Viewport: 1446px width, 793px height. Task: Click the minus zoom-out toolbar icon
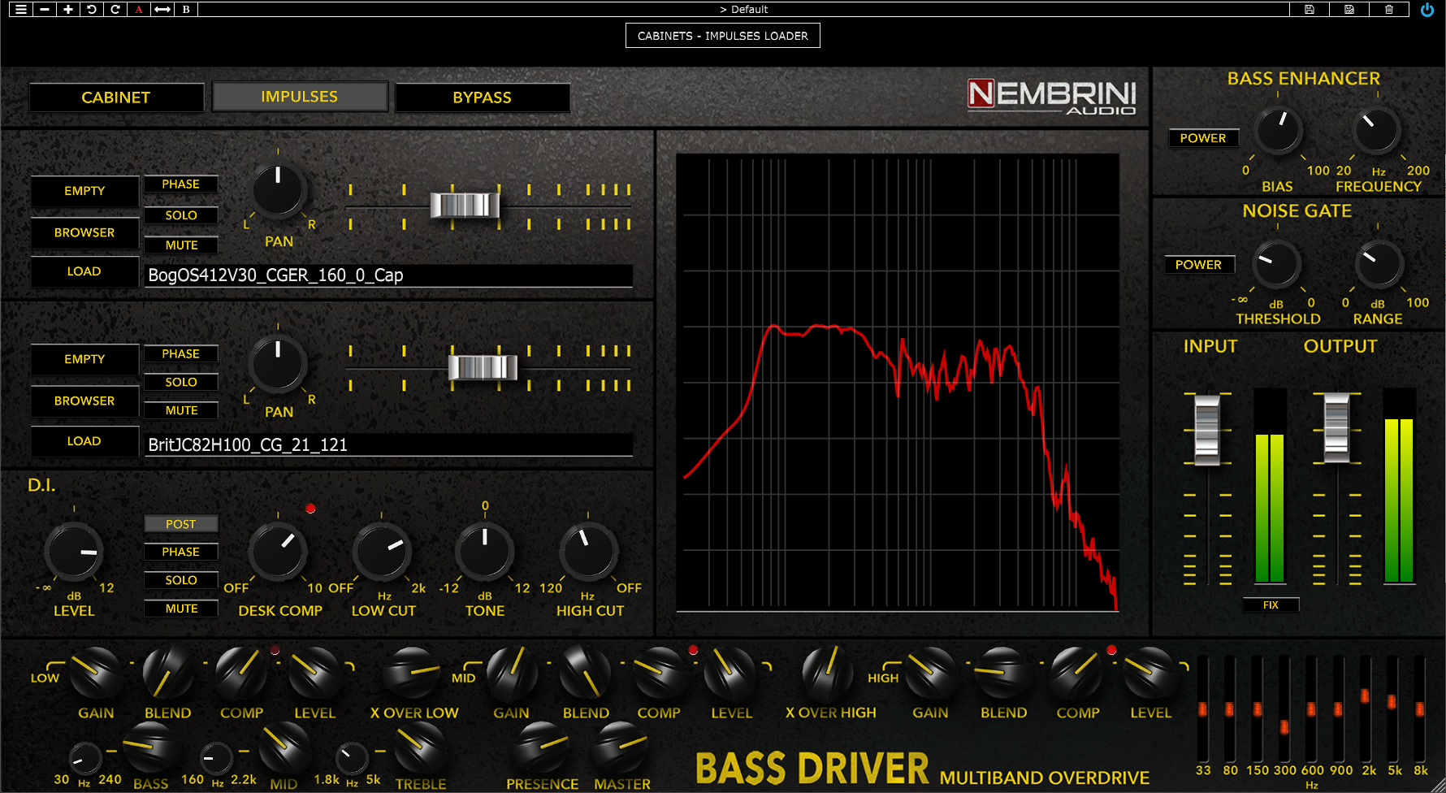point(45,10)
